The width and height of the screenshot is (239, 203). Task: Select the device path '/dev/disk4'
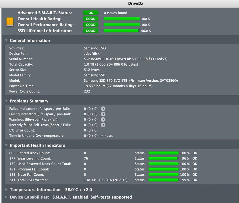pos(93,54)
